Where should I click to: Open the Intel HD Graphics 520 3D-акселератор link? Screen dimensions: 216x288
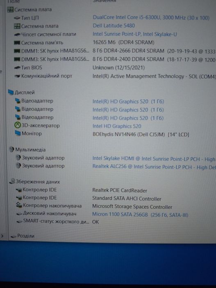coord(117,126)
